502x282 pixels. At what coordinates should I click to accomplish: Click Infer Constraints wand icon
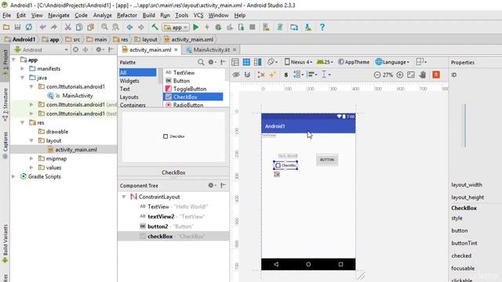point(272,75)
